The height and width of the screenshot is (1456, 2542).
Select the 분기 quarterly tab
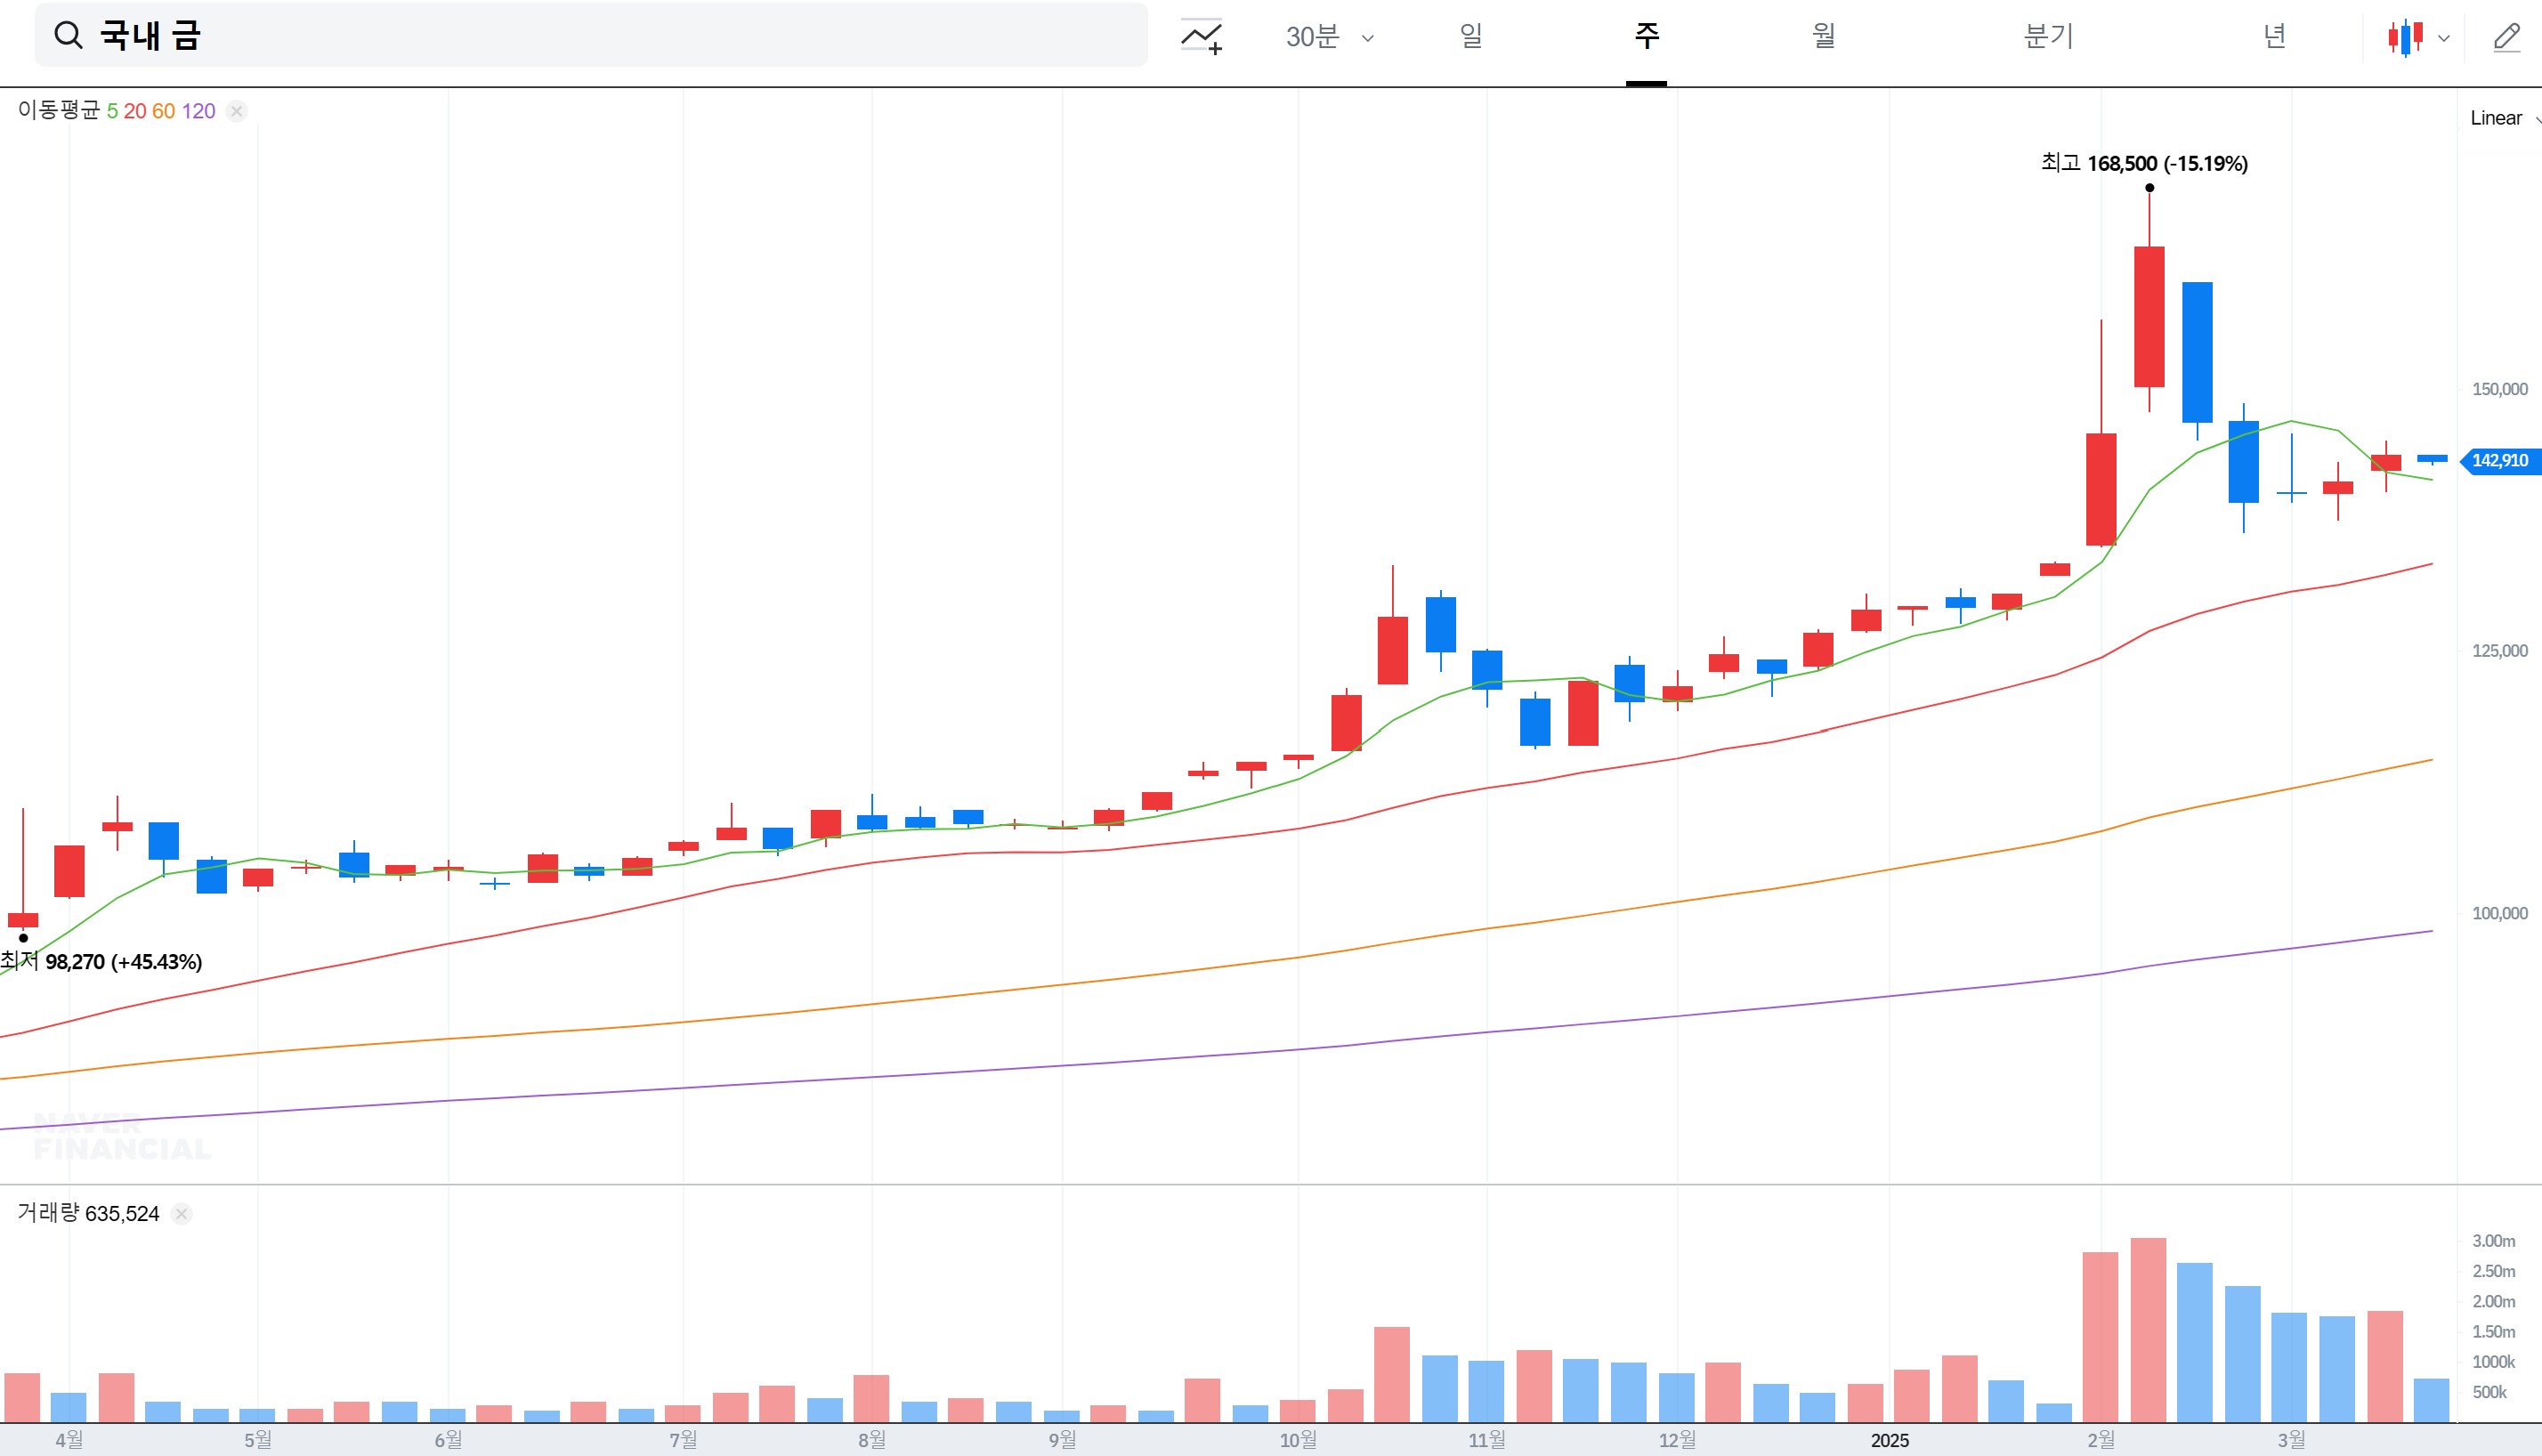2048,37
